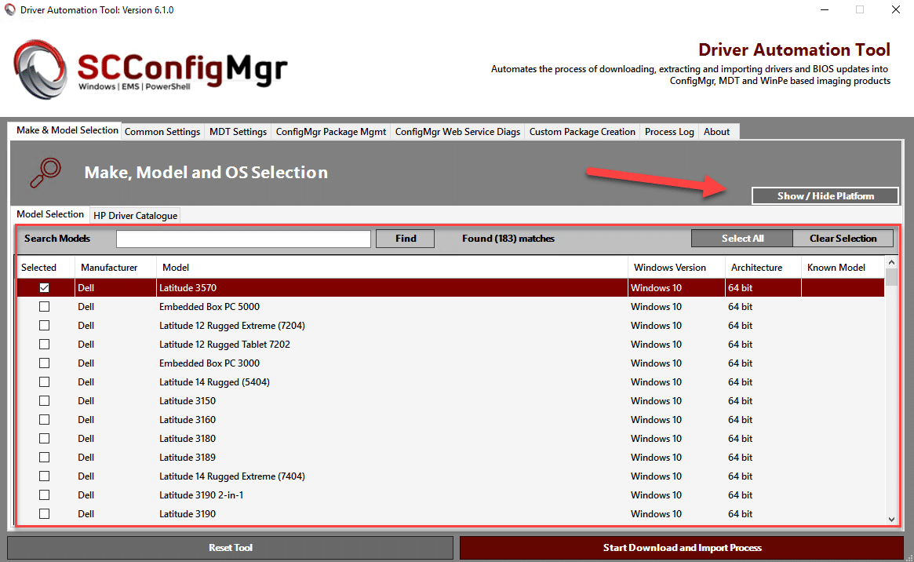914x562 pixels.
Task: Click the magnifying glass selection icon
Action: click(47, 172)
